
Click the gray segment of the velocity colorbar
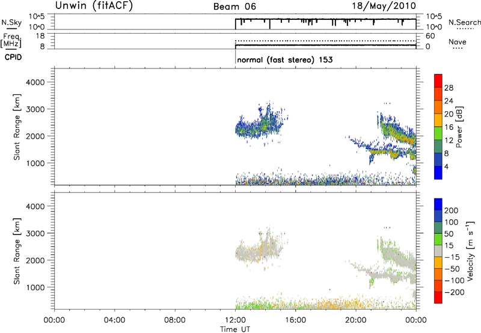pyautogui.click(x=438, y=251)
